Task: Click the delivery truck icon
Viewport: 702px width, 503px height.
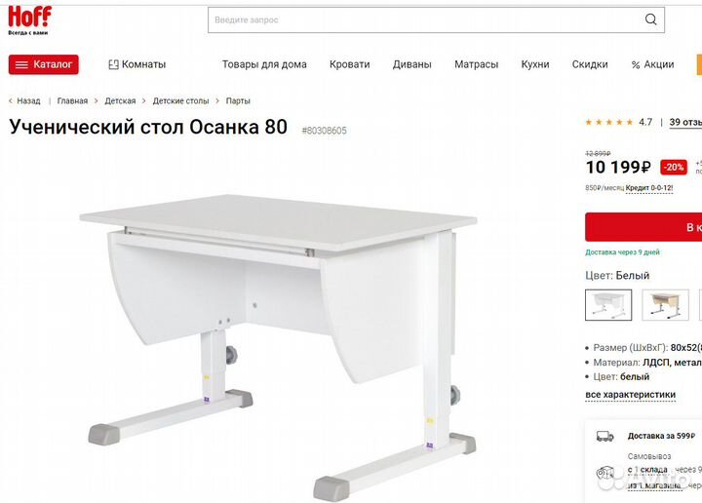Action: (x=605, y=436)
